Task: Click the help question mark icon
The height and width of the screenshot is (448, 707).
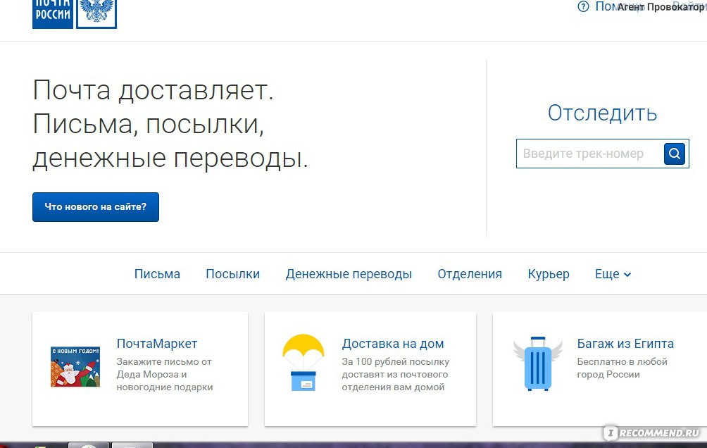Action: pos(583,7)
